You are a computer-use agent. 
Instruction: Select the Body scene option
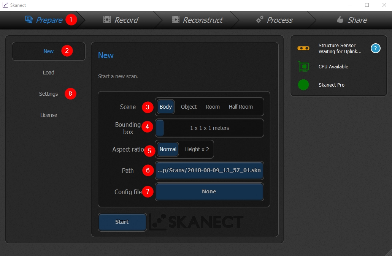pyautogui.click(x=166, y=107)
